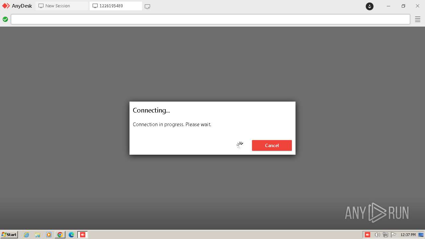Open the AnyDesk hamburger main menu

click(418, 19)
